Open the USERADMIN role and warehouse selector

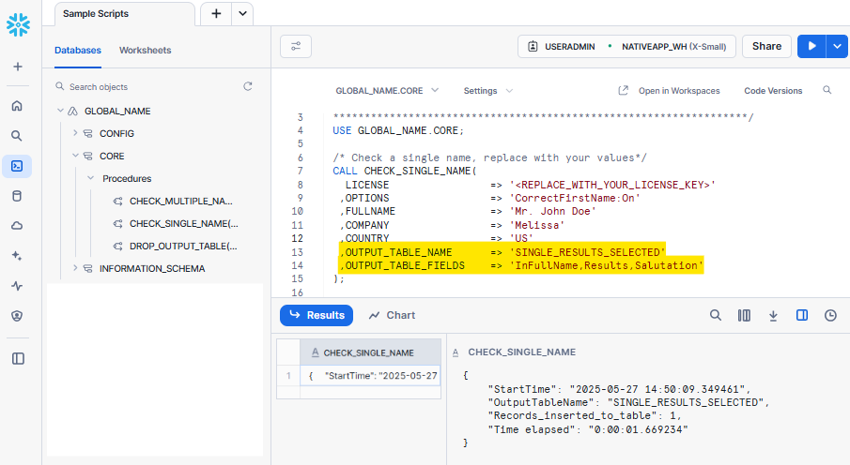point(626,47)
